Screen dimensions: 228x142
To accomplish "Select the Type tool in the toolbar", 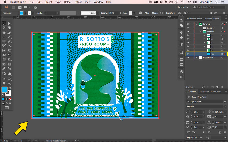I will pos(4,37).
